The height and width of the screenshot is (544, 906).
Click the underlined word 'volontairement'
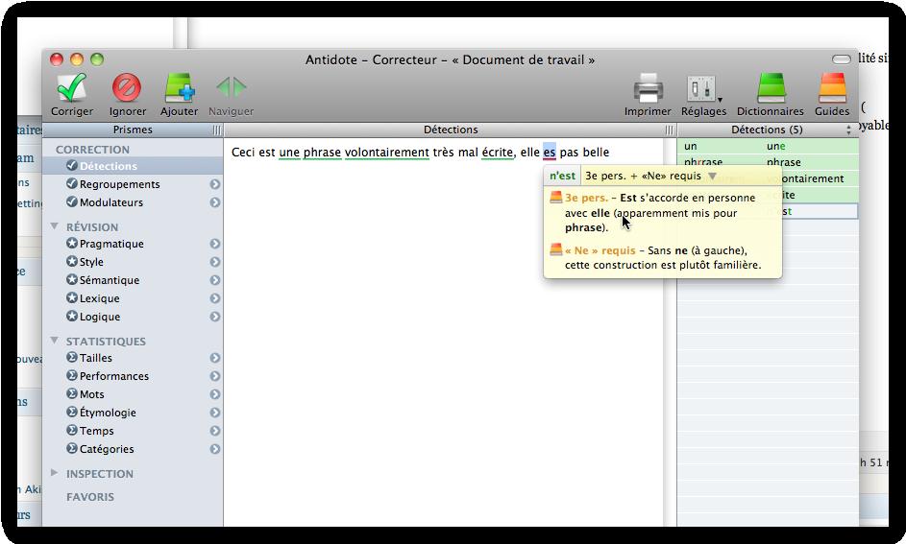click(x=387, y=153)
